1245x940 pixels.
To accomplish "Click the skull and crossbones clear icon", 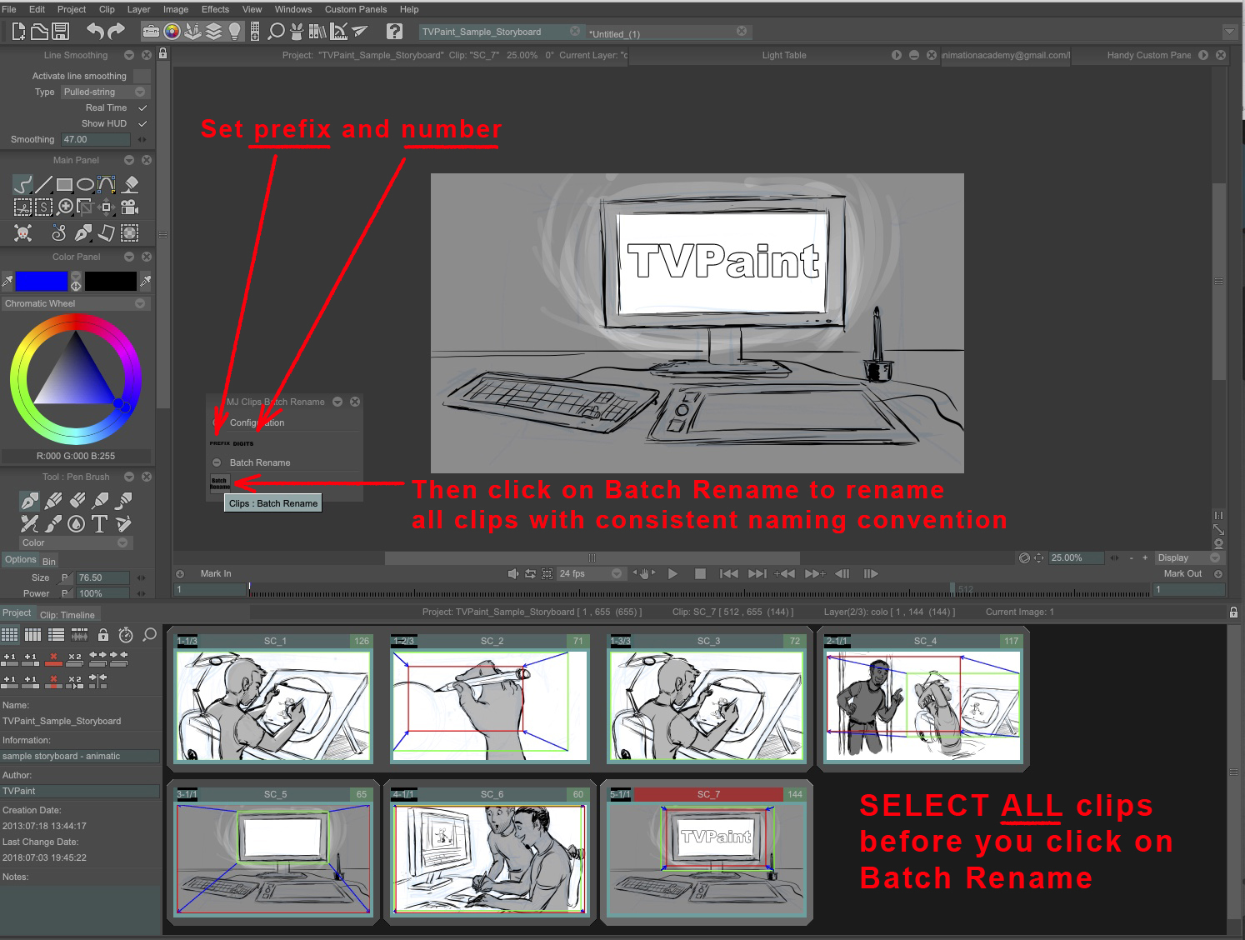I will tap(23, 233).
